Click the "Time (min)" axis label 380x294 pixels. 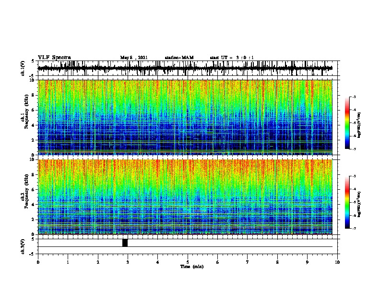[x=192, y=267]
